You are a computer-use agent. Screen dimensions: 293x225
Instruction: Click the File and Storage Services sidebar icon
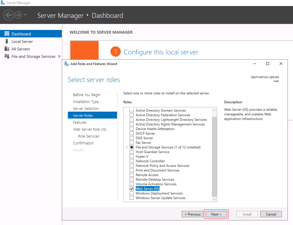7,56
